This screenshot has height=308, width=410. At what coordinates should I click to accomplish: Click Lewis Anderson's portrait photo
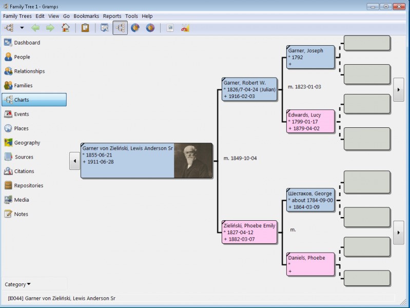(x=193, y=161)
